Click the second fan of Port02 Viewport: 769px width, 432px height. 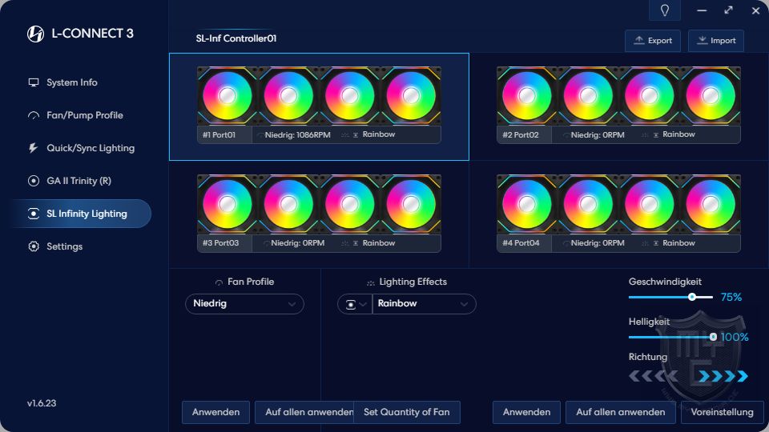(x=588, y=96)
